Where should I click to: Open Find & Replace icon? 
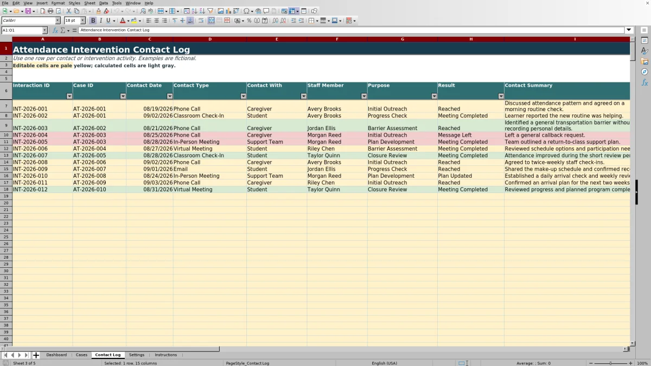(143, 11)
